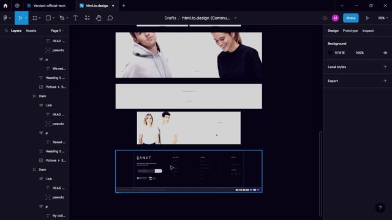Switch to the Inspect tab

[368, 31]
